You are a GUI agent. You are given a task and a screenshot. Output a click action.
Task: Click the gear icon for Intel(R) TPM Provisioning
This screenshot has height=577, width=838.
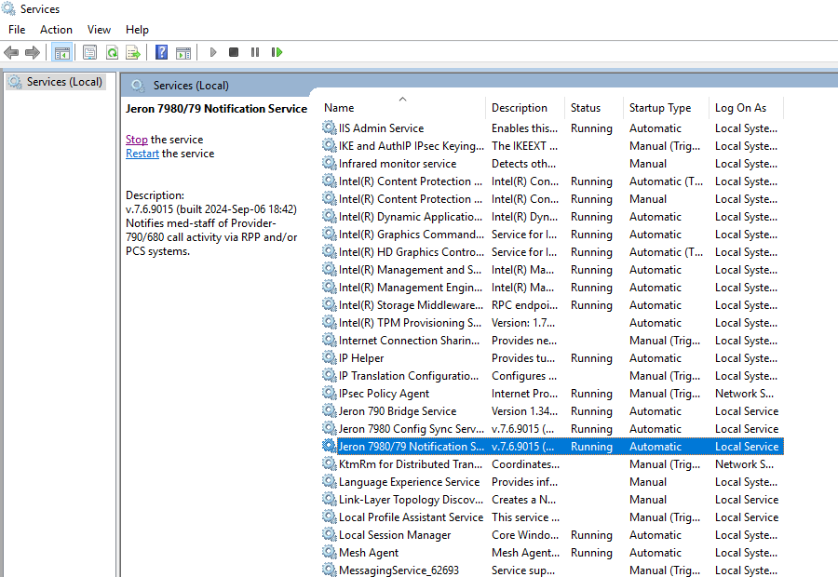tap(330, 322)
